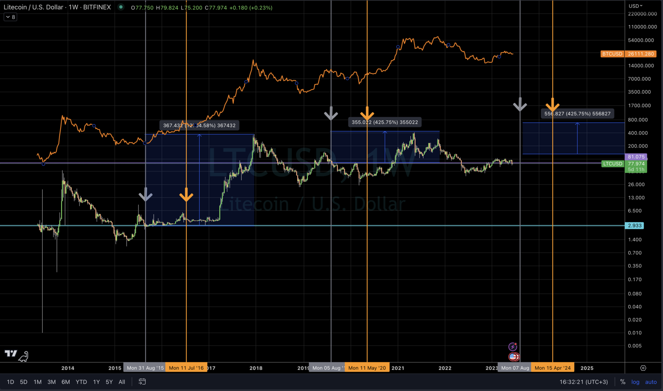Set range to 1M
The image size is (663, 391).
click(x=37, y=382)
